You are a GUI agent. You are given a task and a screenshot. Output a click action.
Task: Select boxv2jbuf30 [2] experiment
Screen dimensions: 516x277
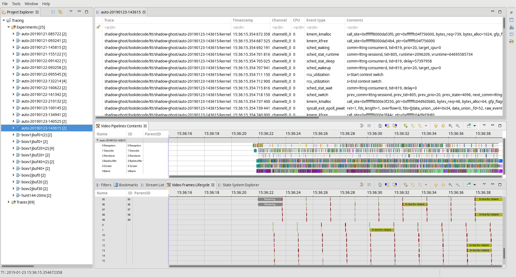pyautogui.click(x=34, y=189)
